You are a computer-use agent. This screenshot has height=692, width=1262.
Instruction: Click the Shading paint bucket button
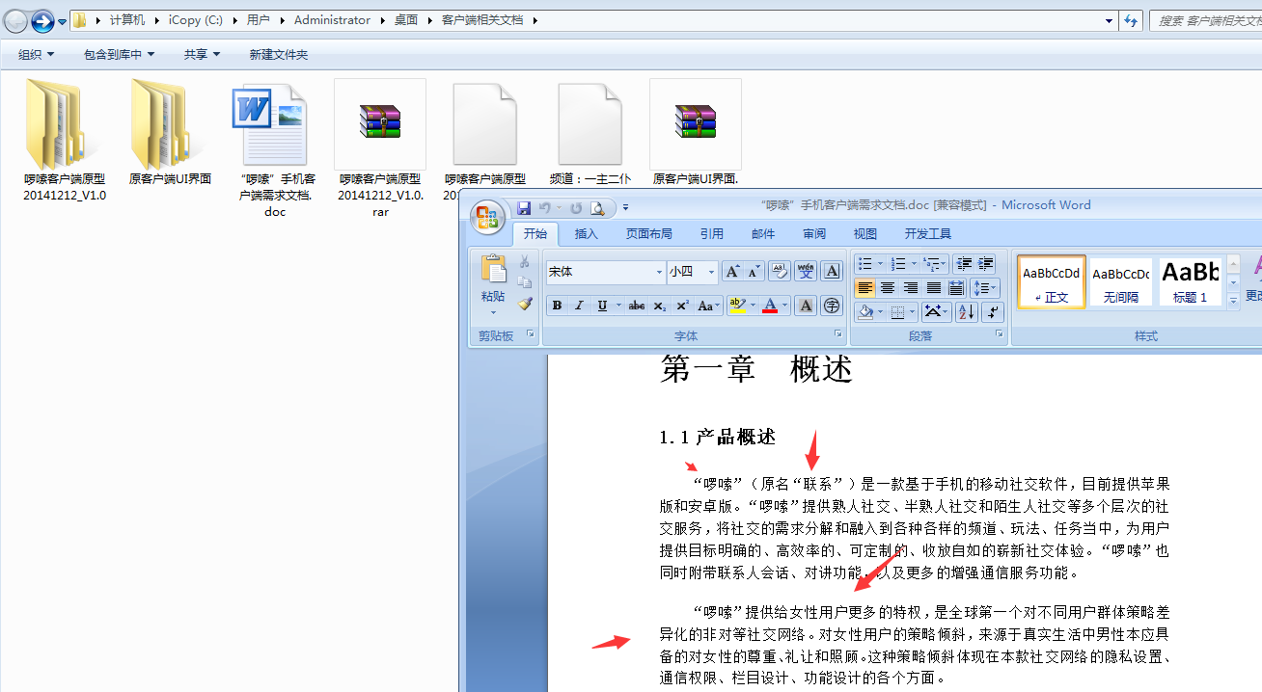click(865, 311)
